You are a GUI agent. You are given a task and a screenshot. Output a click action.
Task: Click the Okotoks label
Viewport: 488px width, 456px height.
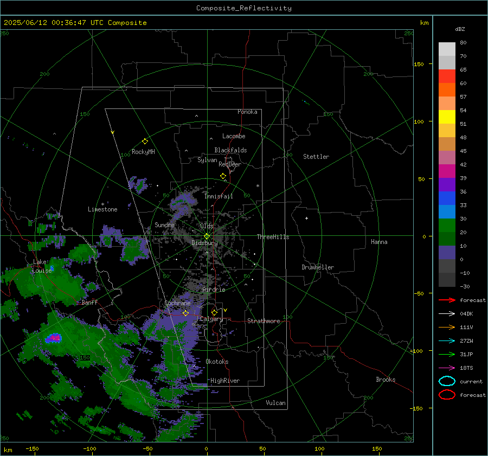click(217, 362)
